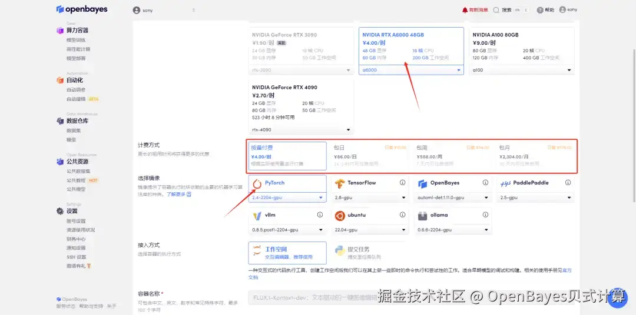Show info for the OpenBayes image
The height and width of the screenshot is (315, 636).
pyautogui.click(x=485, y=183)
